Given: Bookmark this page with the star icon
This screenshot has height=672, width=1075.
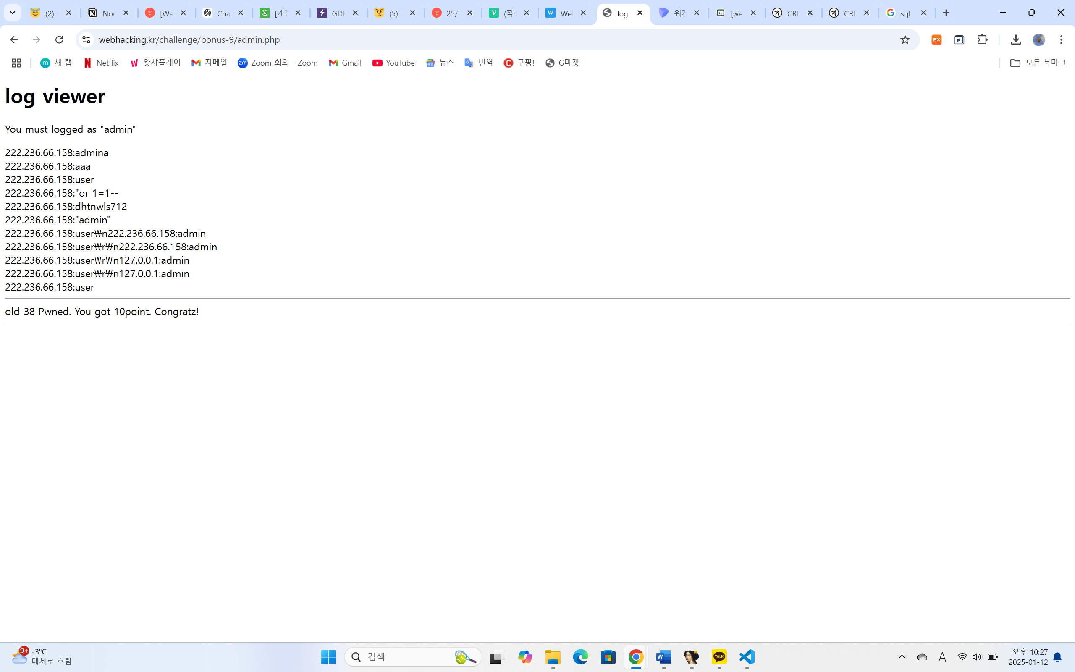Looking at the screenshot, I should (x=905, y=39).
